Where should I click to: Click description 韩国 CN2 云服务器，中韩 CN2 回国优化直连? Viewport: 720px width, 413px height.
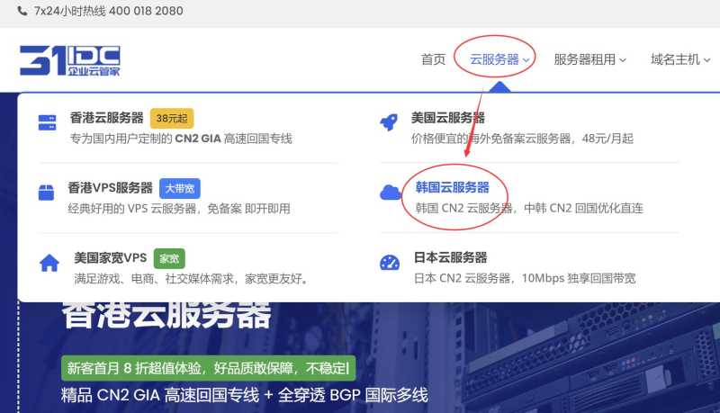529,209
